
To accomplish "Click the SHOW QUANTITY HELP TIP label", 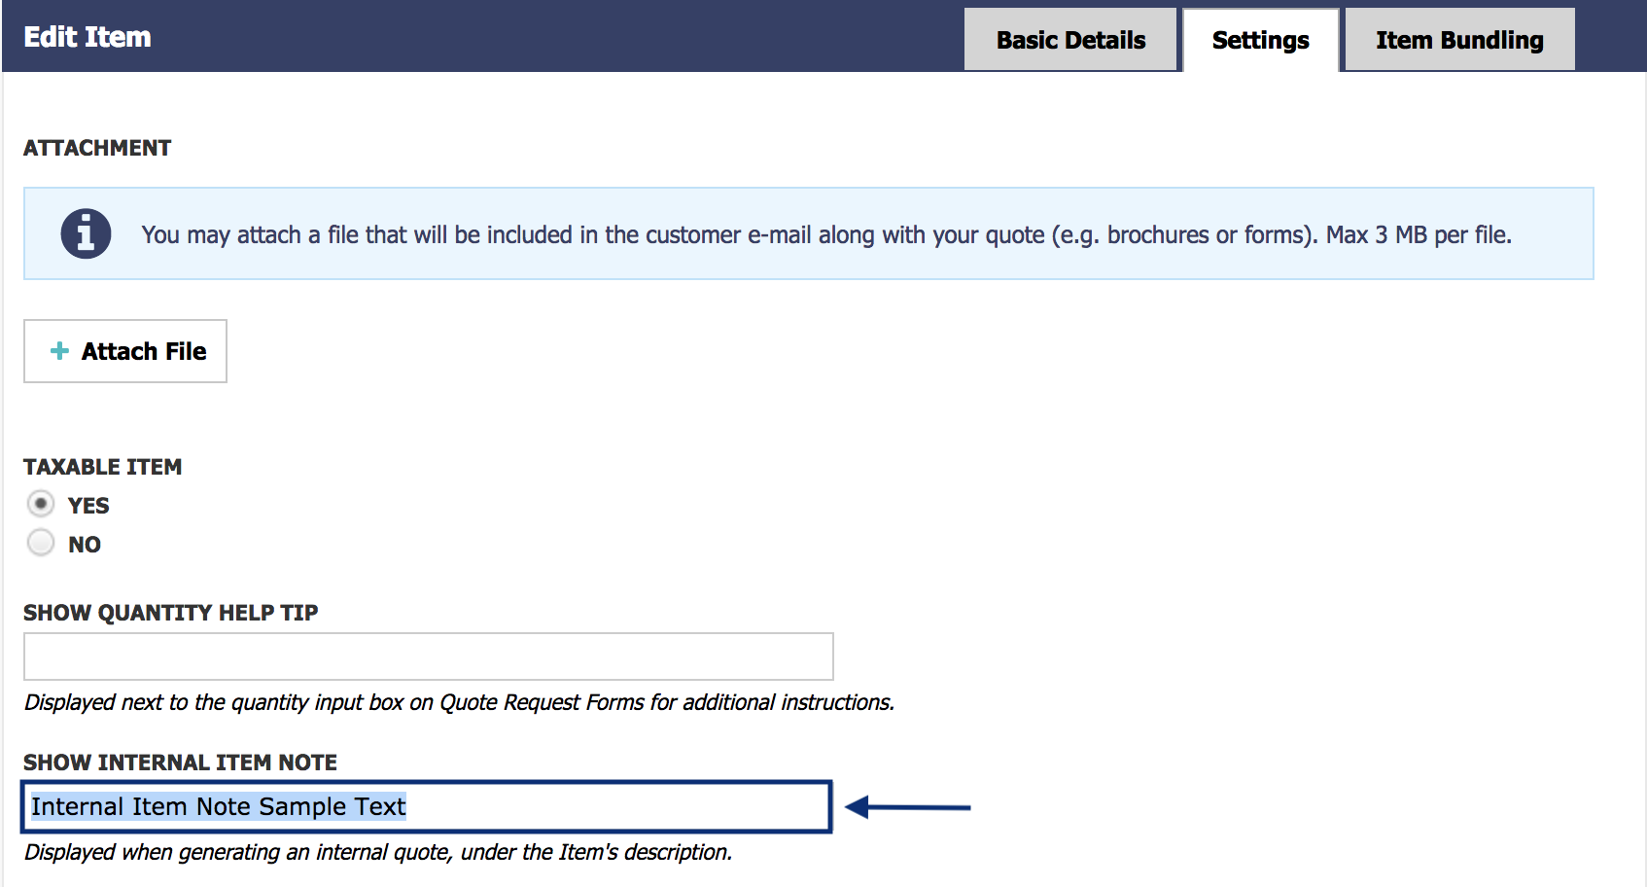I will (171, 613).
